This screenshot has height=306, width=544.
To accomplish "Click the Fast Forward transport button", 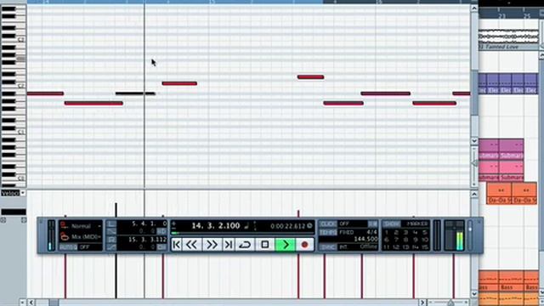I will 212,245.
